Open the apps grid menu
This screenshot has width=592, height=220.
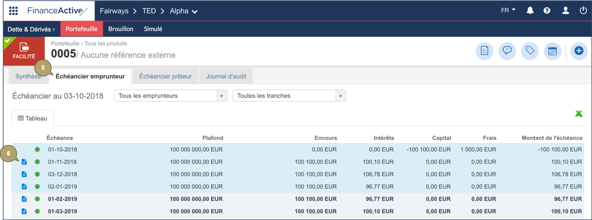pyautogui.click(x=13, y=11)
